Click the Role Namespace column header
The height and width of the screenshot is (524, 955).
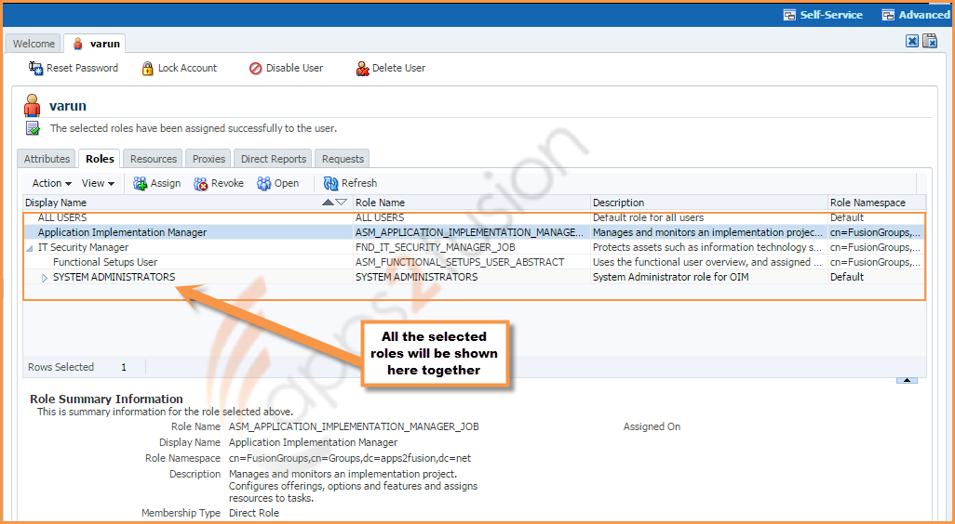coord(877,203)
